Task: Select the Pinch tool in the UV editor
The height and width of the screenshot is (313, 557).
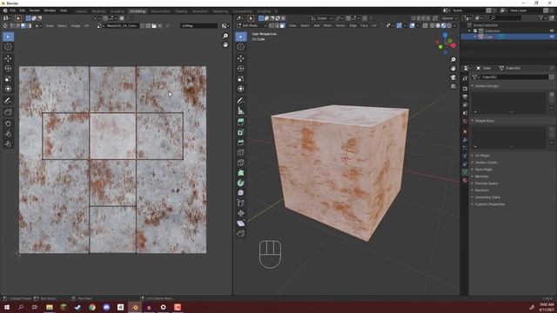Action: (8, 144)
